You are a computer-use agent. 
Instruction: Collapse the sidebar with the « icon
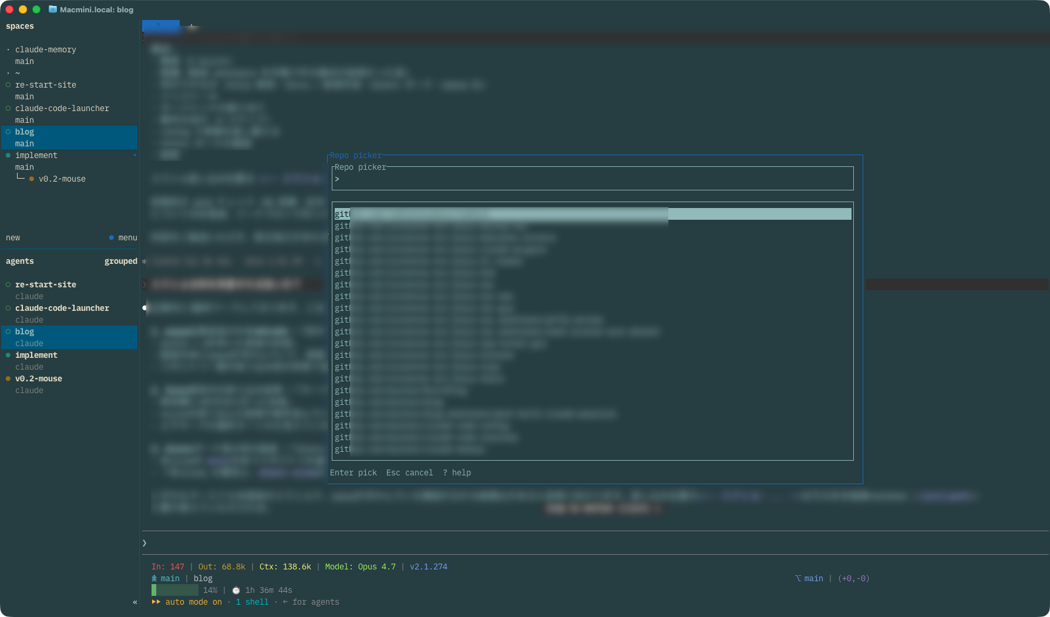pos(135,602)
